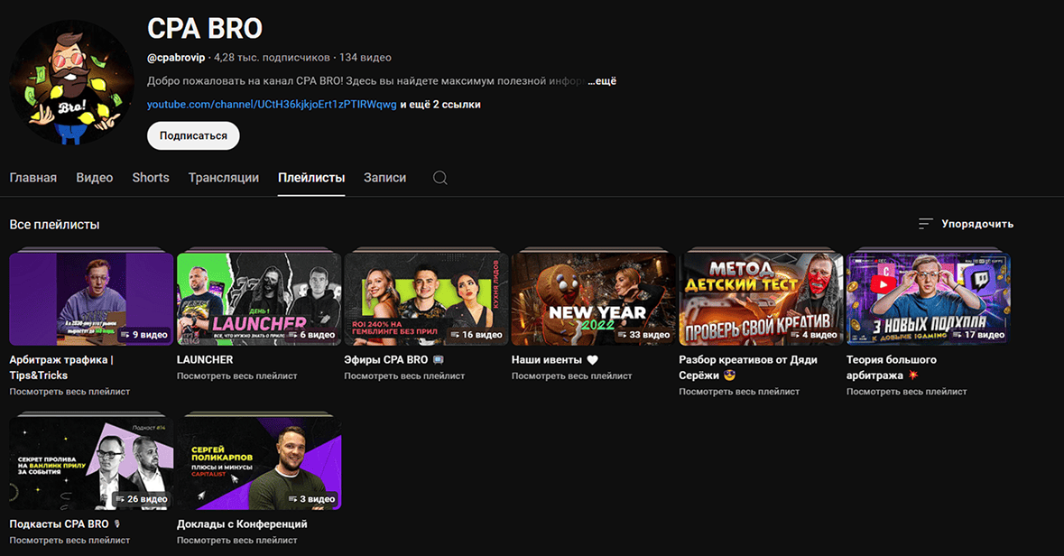This screenshot has width=1064, height=556.
Task: Click the CPA BRO channel avatar
Action: coord(72,82)
